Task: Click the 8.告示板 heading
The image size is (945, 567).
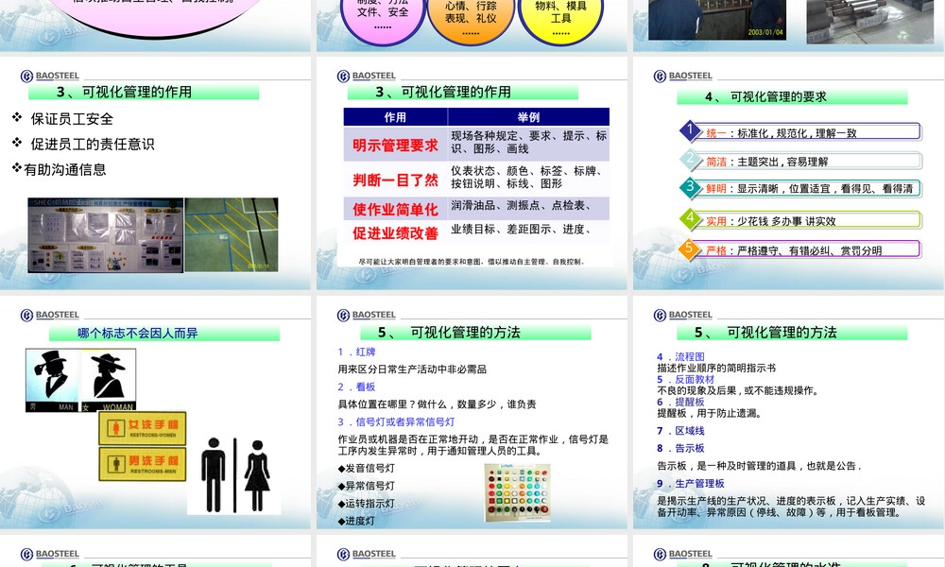Action: click(680, 448)
